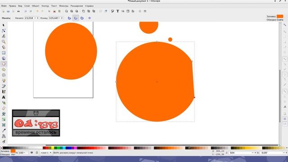Select the Spray tool

tap(4, 103)
